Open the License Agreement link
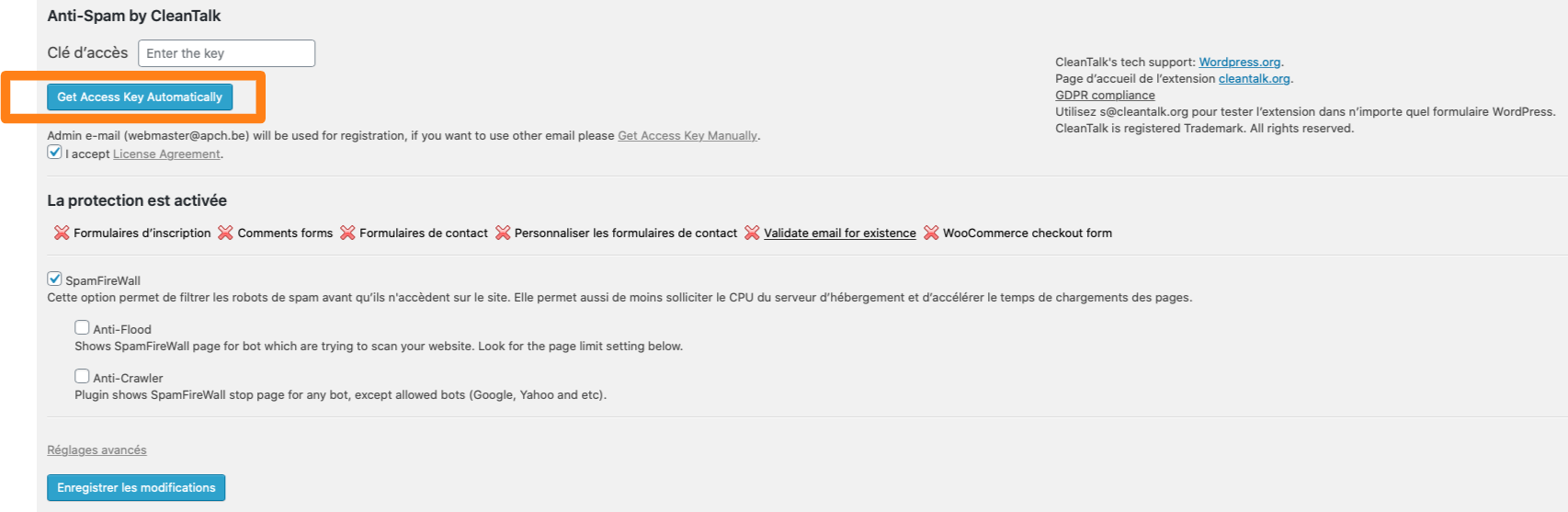 pos(166,154)
